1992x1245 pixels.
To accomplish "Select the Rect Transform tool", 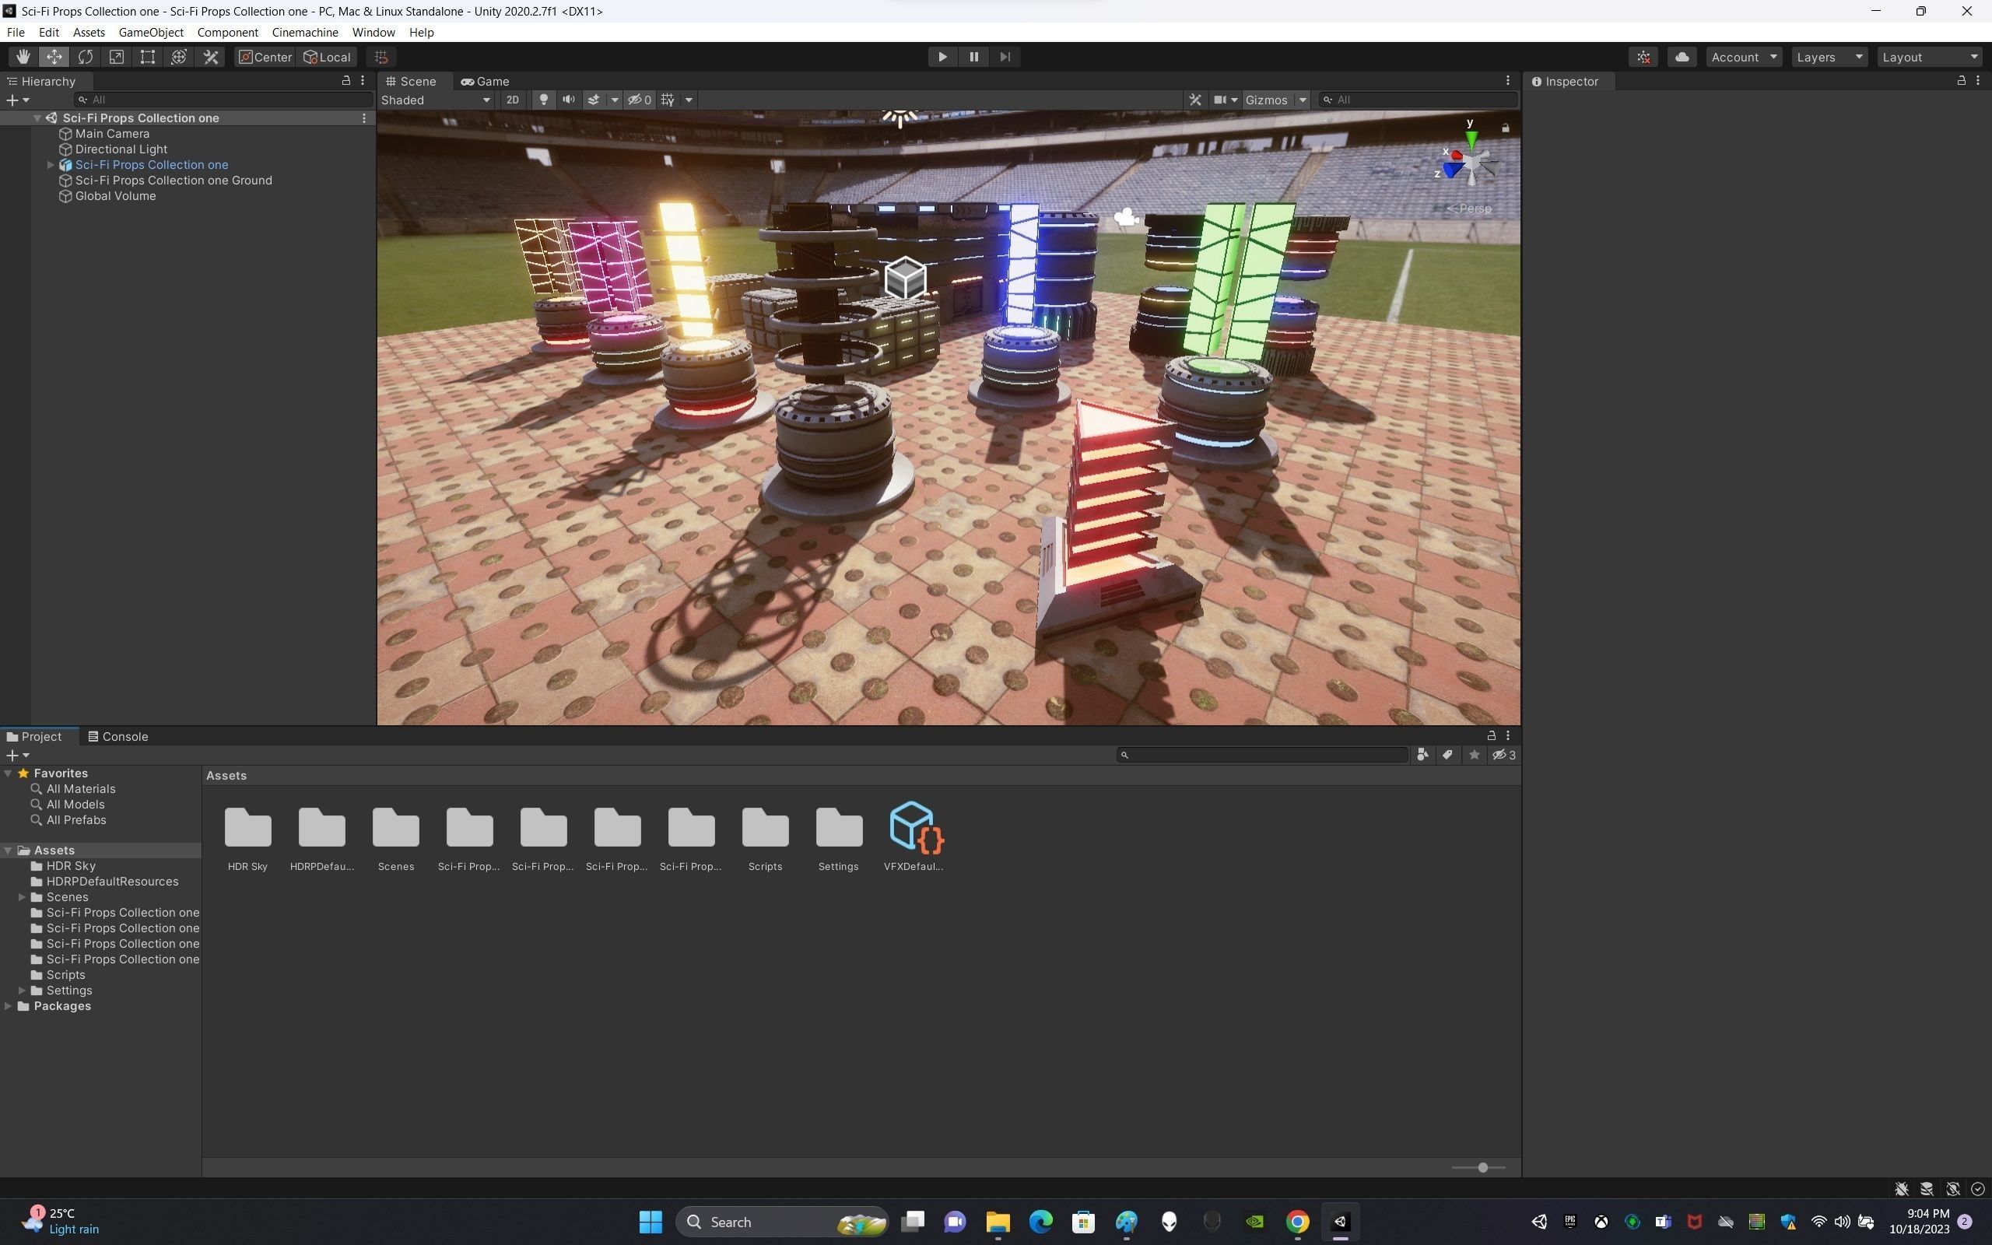I will tap(147, 57).
